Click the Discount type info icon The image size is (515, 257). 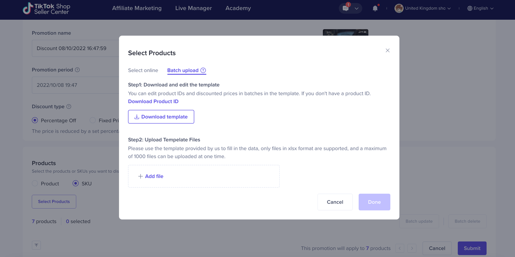69,107
